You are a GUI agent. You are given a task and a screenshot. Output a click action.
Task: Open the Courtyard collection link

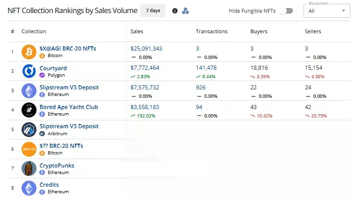pos(53,68)
